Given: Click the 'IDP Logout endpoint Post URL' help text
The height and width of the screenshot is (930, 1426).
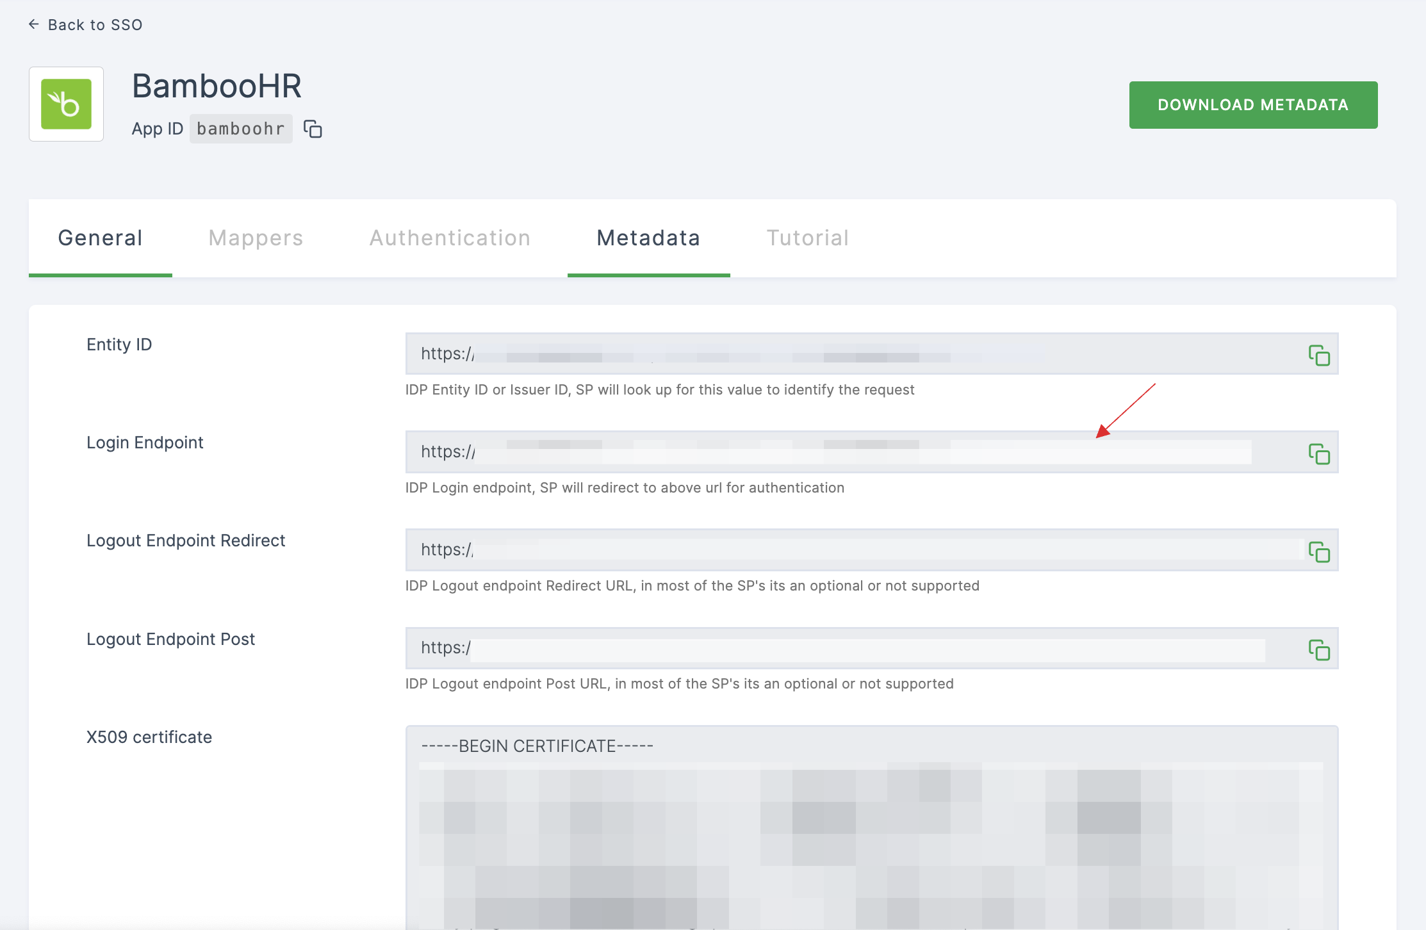Looking at the screenshot, I should coord(680,683).
